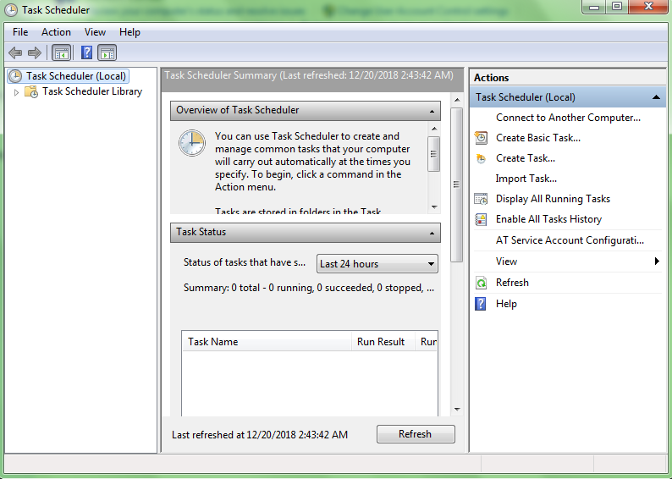Toggle the Show/Hide Console Tree icon

click(61, 53)
